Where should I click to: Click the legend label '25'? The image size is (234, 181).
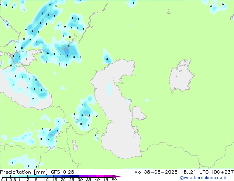pyautogui.click(x=72, y=180)
